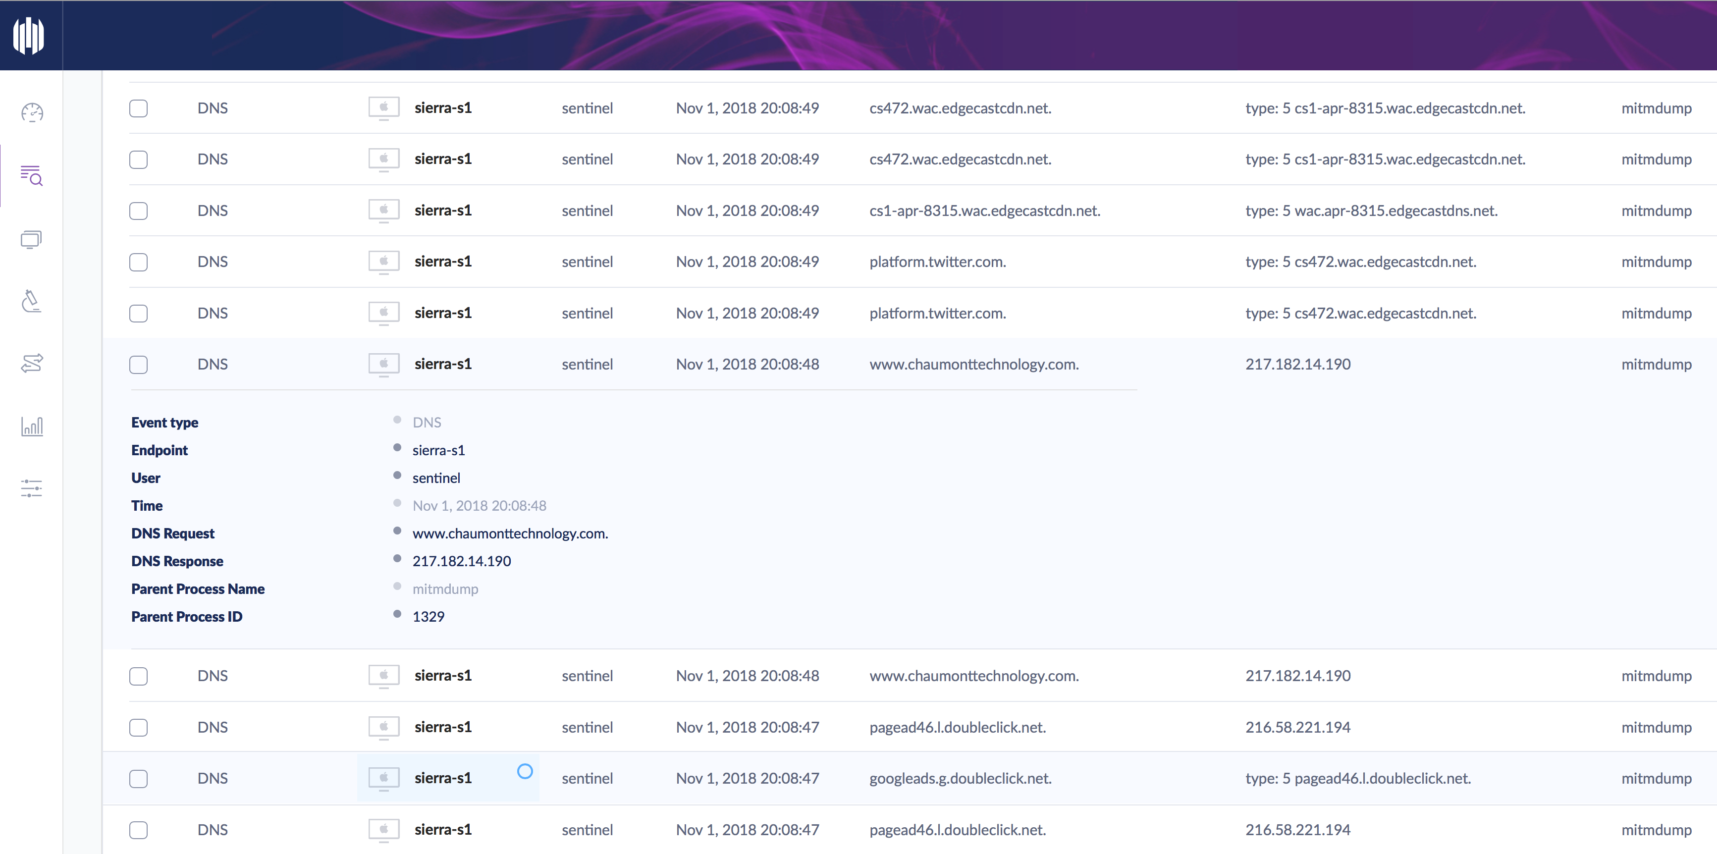
Task: Click the SentinelOne logo in top-left corner
Action: 29,35
